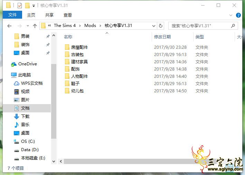Open the 本地磁盘 (E:) drive
245x175 pixels.
click(33, 158)
